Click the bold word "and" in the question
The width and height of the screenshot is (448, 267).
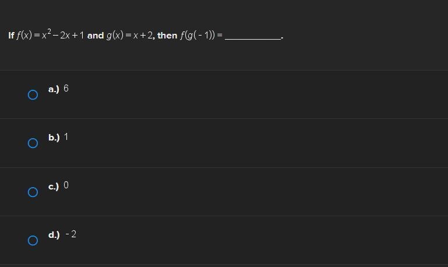[96, 36]
